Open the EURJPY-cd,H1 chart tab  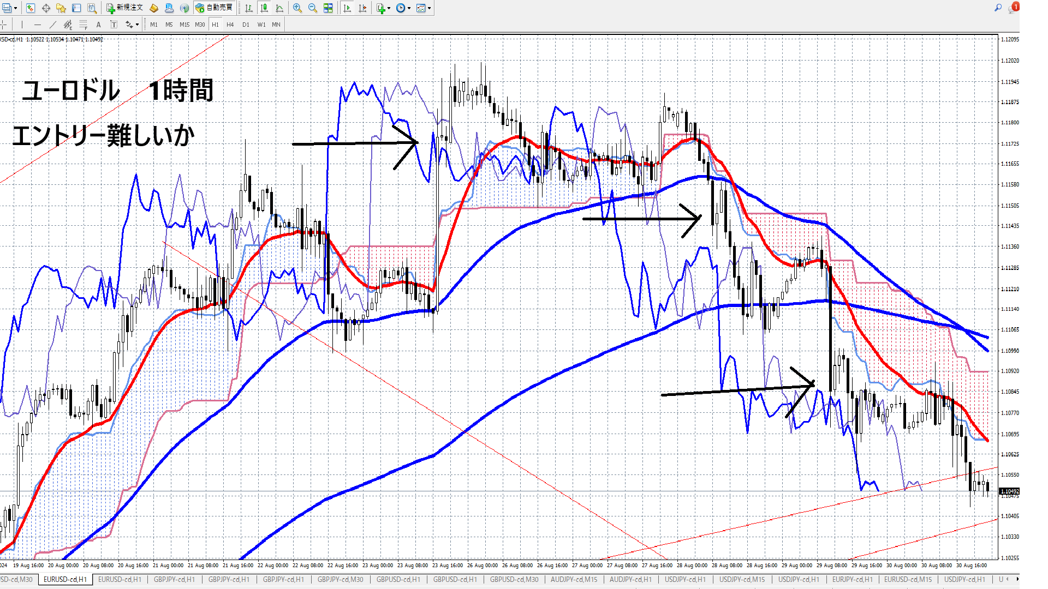(853, 579)
